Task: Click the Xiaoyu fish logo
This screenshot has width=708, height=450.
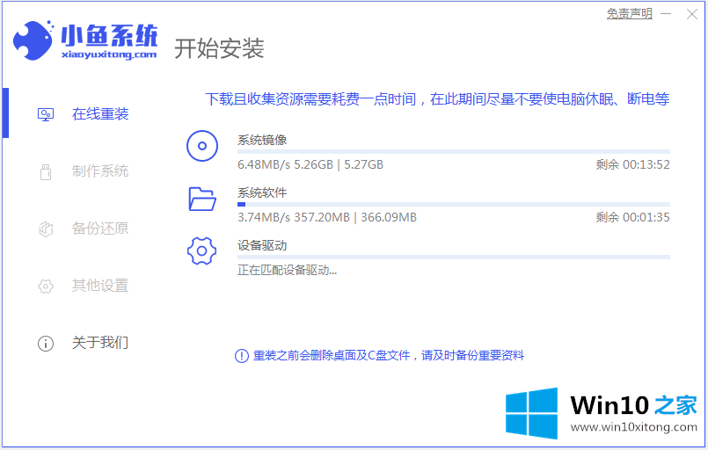Action: pyautogui.click(x=33, y=40)
